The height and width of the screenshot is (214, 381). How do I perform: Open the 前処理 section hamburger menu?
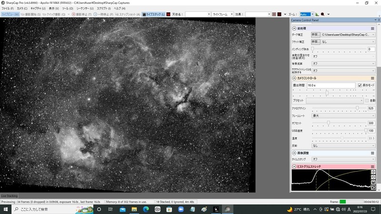tap(372, 29)
